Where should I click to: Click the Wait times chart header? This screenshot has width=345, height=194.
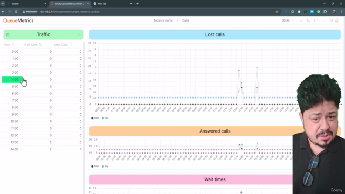215,179
